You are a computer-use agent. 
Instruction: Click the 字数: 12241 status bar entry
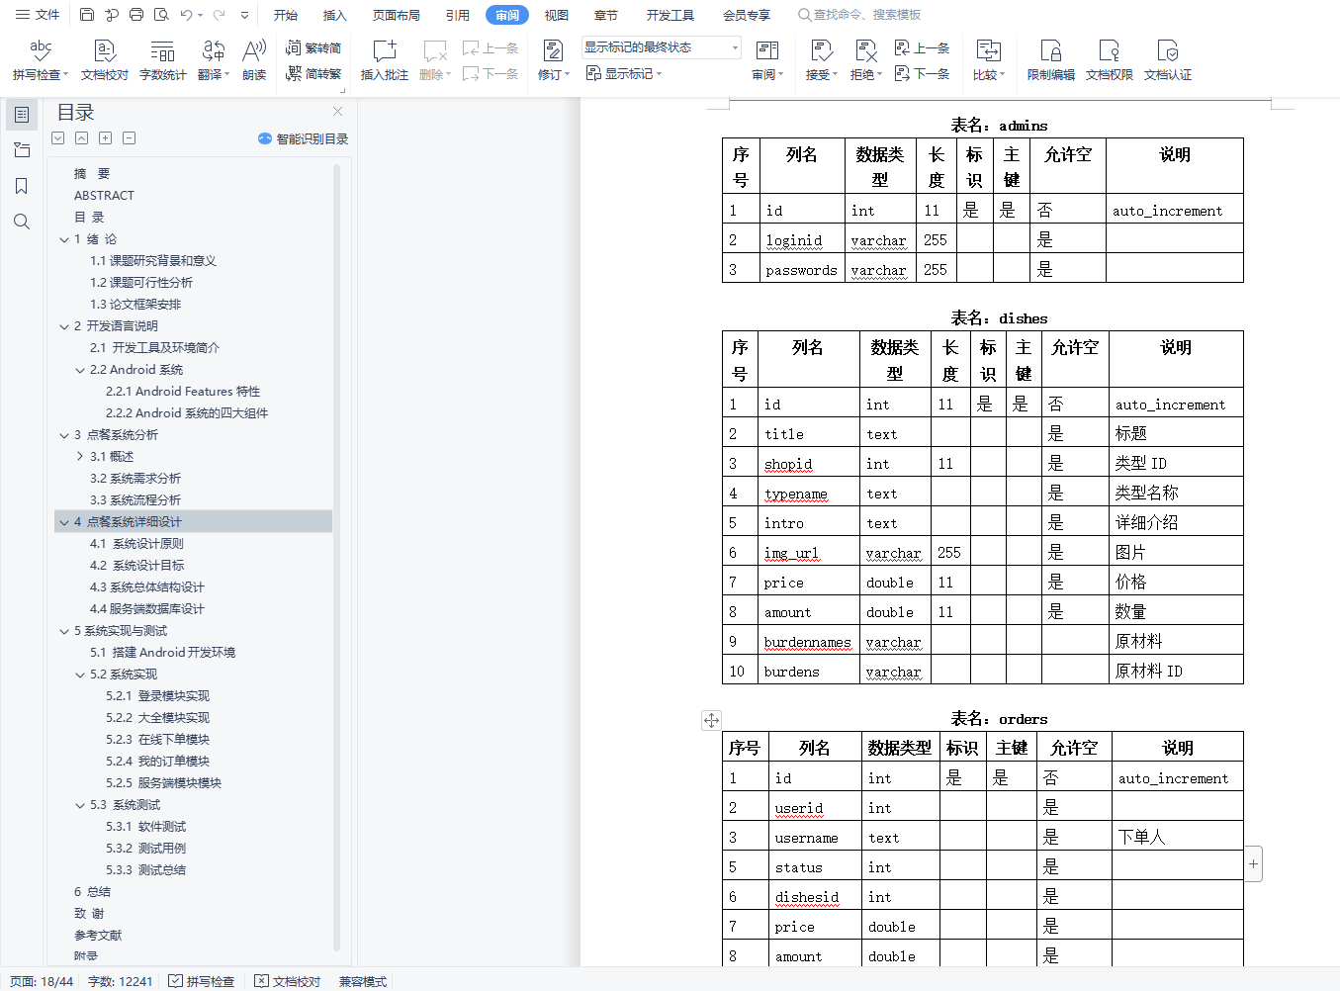click(121, 981)
